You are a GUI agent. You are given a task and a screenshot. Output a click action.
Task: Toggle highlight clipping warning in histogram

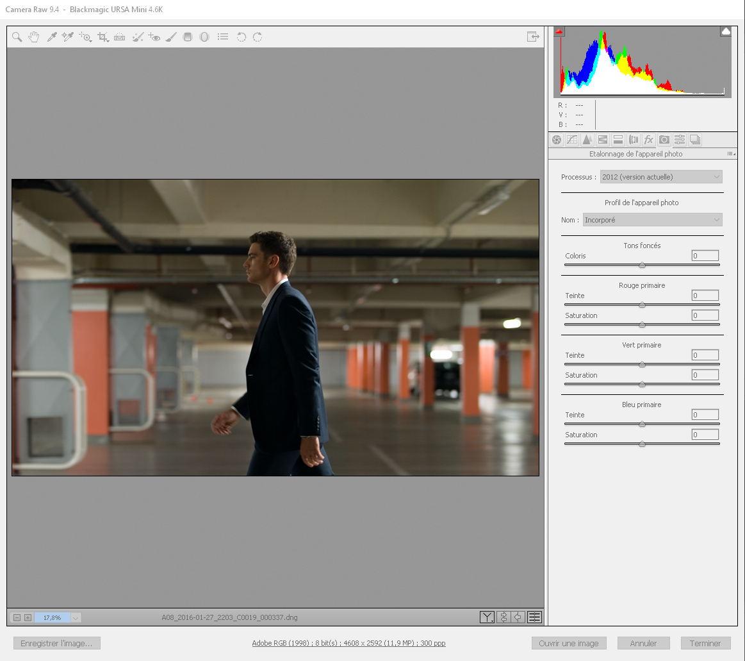pyautogui.click(x=726, y=31)
